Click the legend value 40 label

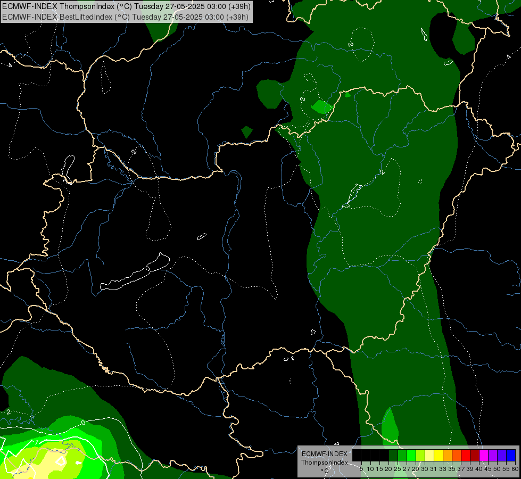click(x=479, y=469)
